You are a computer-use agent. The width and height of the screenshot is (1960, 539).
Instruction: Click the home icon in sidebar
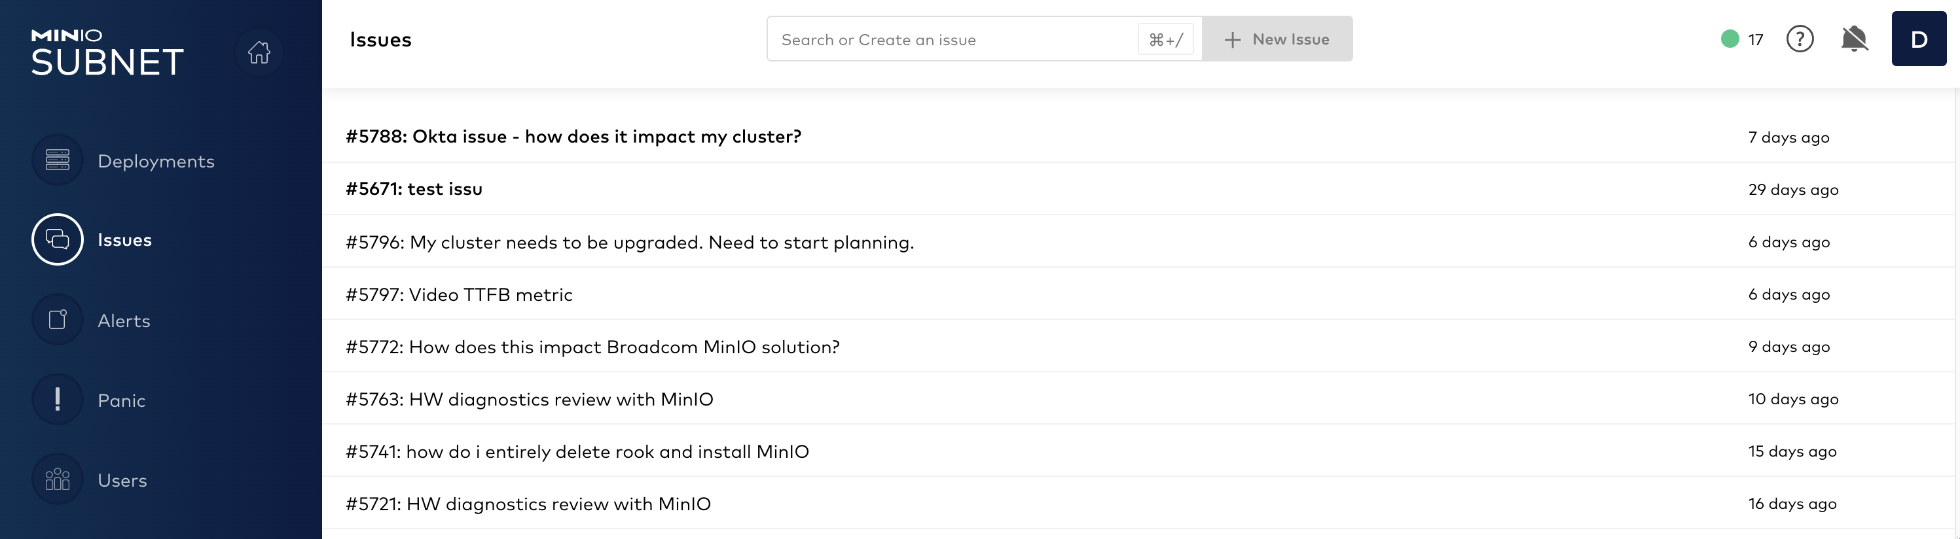coord(259,52)
